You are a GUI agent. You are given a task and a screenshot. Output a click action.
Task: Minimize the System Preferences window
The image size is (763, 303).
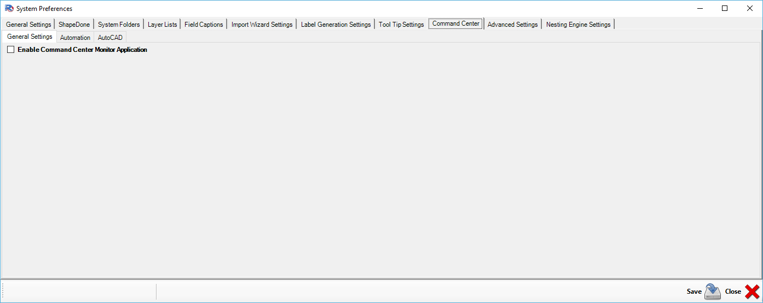tap(700, 8)
